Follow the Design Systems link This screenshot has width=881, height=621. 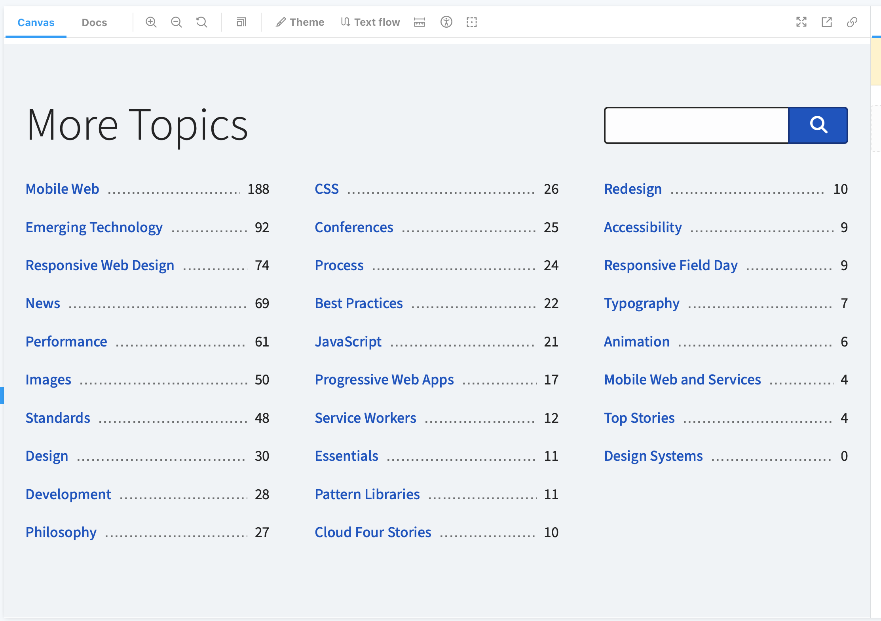pos(653,456)
